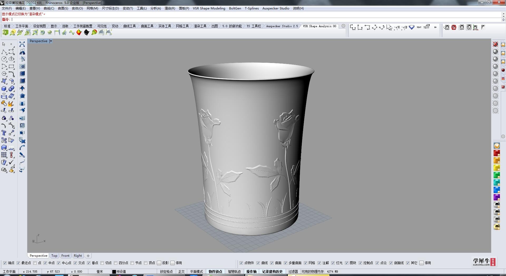Viewport: 506px width, 276px height.
Task: Open the T-Splines menu
Action: click(x=252, y=8)
